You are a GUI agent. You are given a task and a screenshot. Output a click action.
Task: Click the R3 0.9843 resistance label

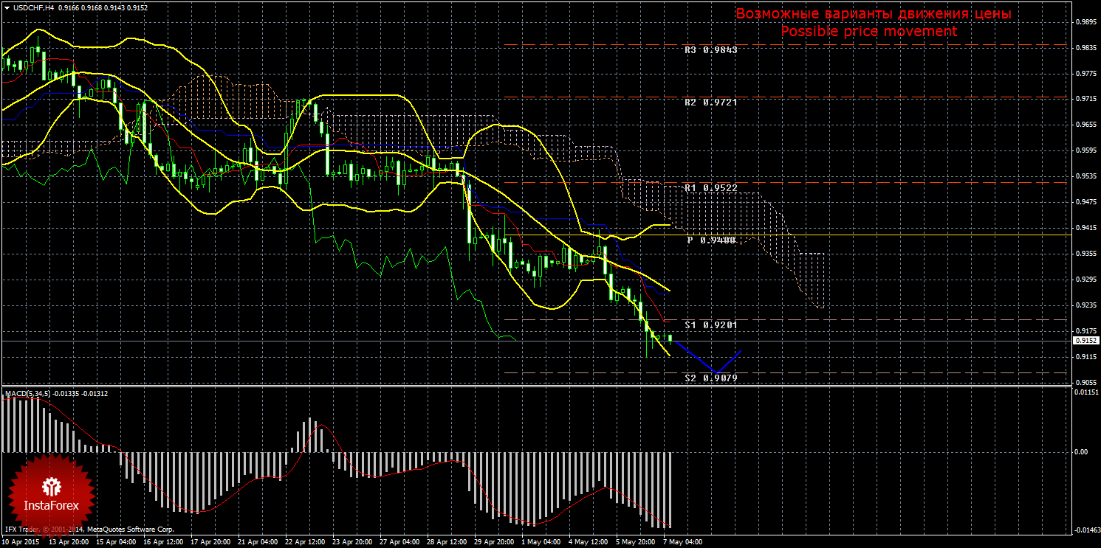coord(710,50)
